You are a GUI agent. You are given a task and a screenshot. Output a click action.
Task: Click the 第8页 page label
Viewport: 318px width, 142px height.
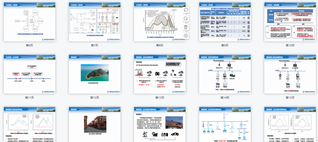160,45
